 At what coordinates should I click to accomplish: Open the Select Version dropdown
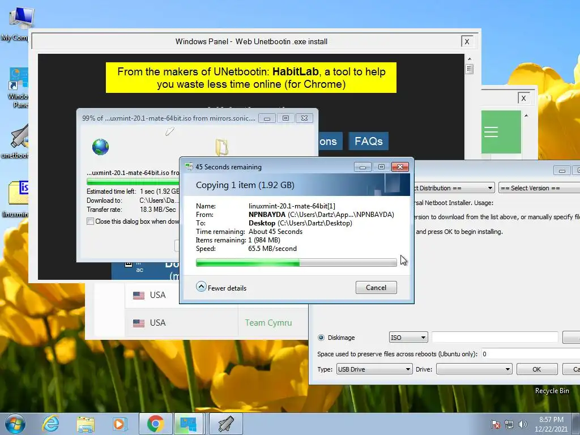coord(539,188)
